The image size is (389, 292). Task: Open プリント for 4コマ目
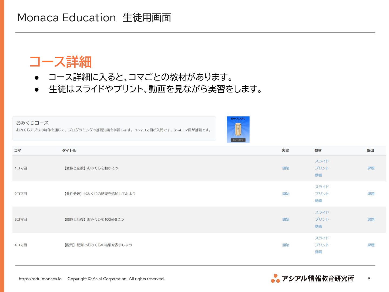click(x=322, y=245)
